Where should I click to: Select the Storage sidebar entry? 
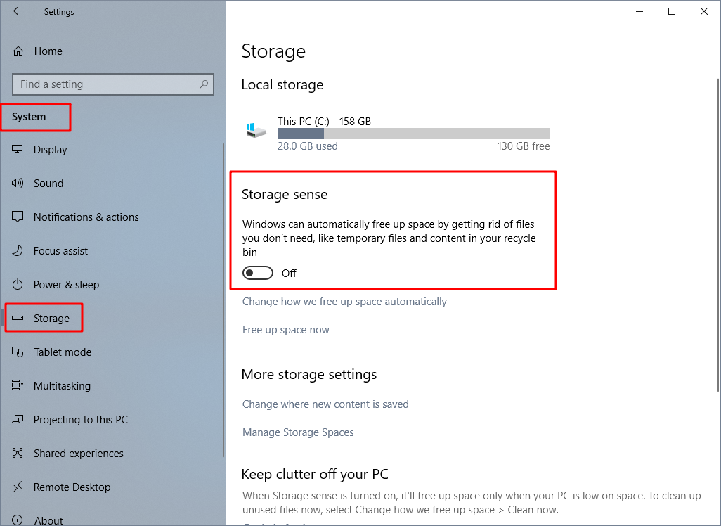click(49, 318)
